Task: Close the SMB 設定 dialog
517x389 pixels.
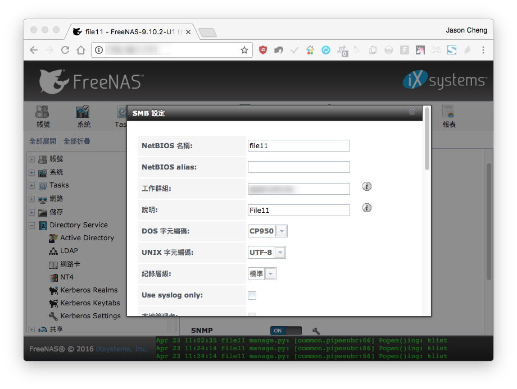Action: click(x=412, y=112)
